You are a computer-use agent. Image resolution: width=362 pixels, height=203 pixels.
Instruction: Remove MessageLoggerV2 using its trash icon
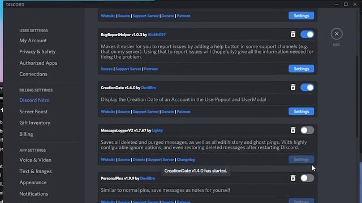[293, 130]
